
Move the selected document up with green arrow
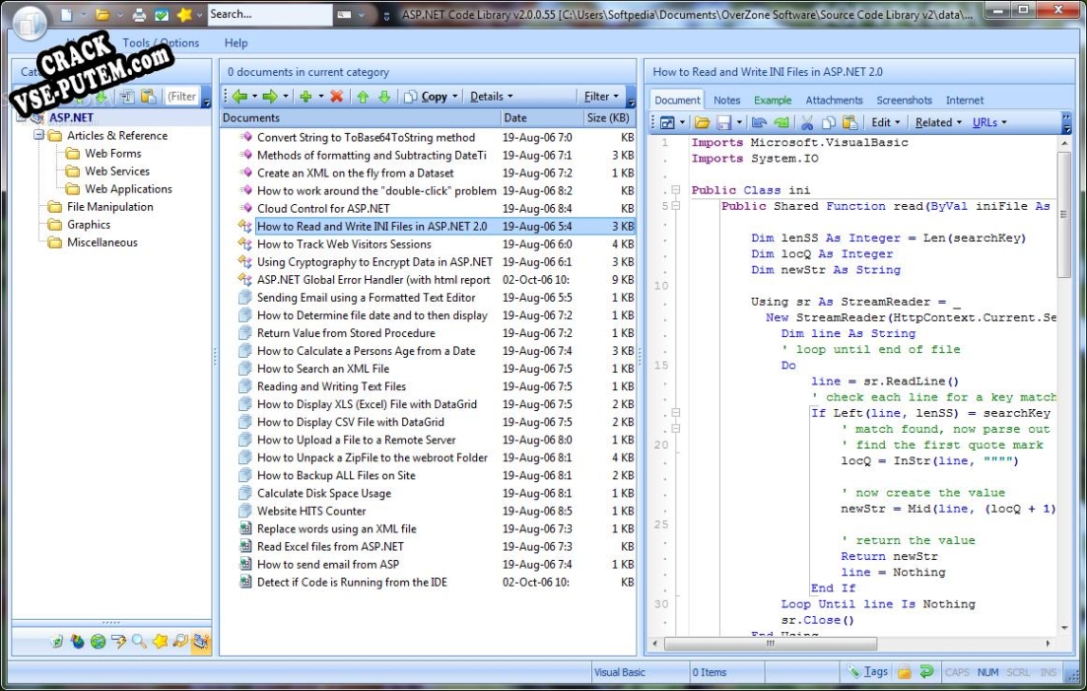pos(362,96)
